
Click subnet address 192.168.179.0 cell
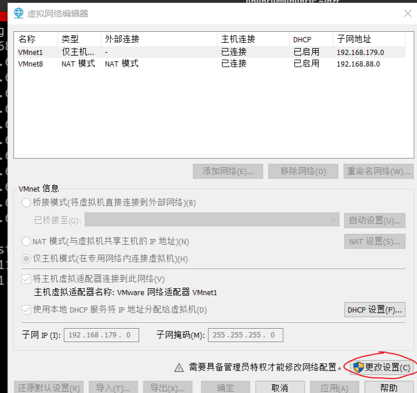360,52
